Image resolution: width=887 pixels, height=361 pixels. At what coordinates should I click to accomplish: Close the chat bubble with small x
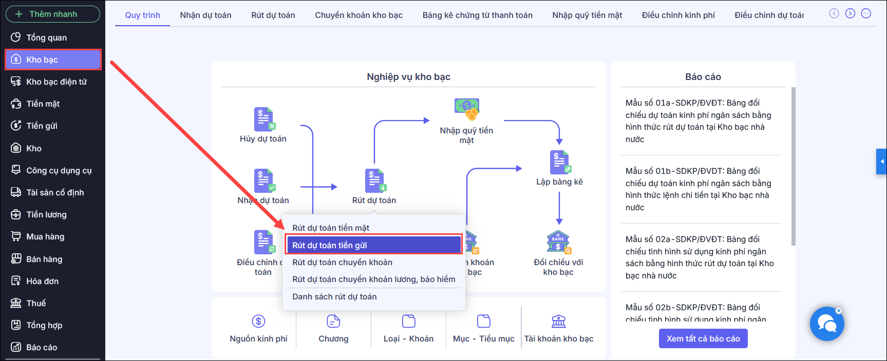(839, 310)
